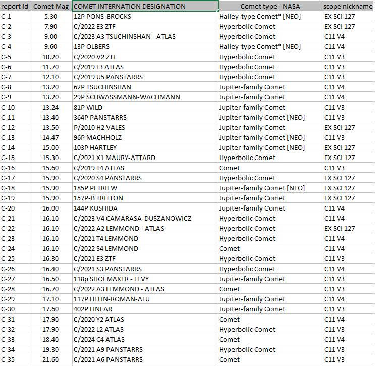Image resolution: width=375 pixels, height=366 pixels.
Task: Select the magnitude value 9.00
Action: tap(50, 36)
